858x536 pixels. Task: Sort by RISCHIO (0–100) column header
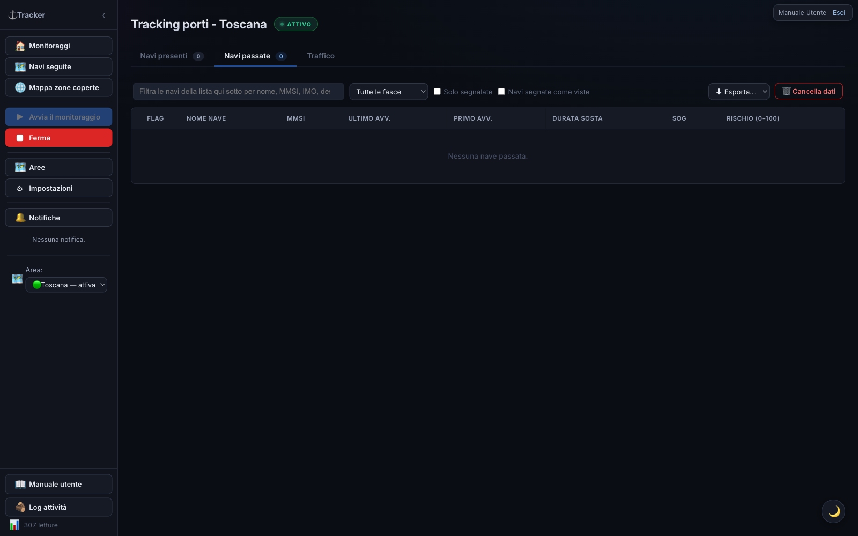[753, 118]
